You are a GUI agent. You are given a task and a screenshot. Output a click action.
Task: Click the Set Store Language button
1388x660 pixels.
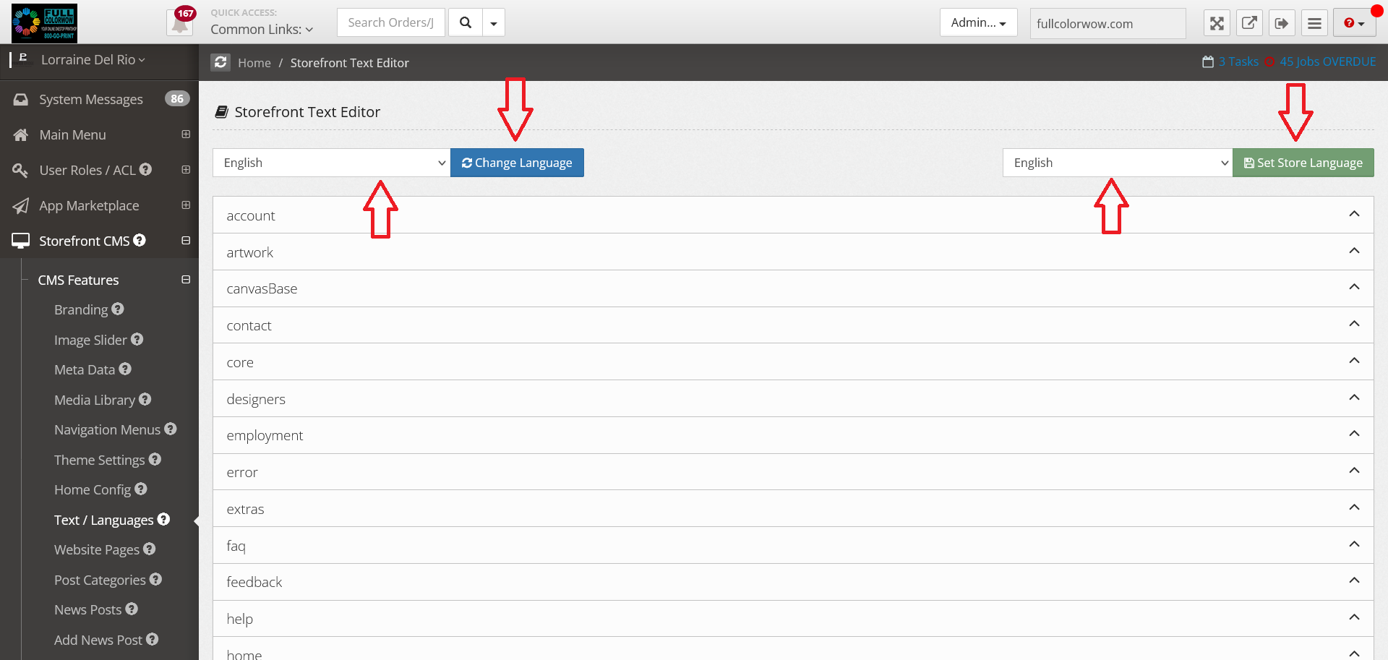coord(1303,163)
